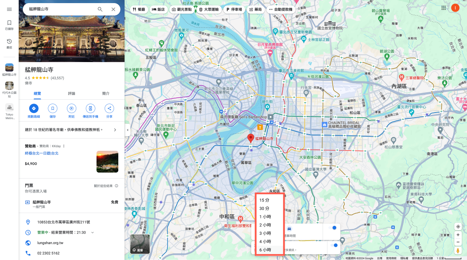
Task: Open the sponsored tour sunset thumbnail
Action: tap(107, 161)
